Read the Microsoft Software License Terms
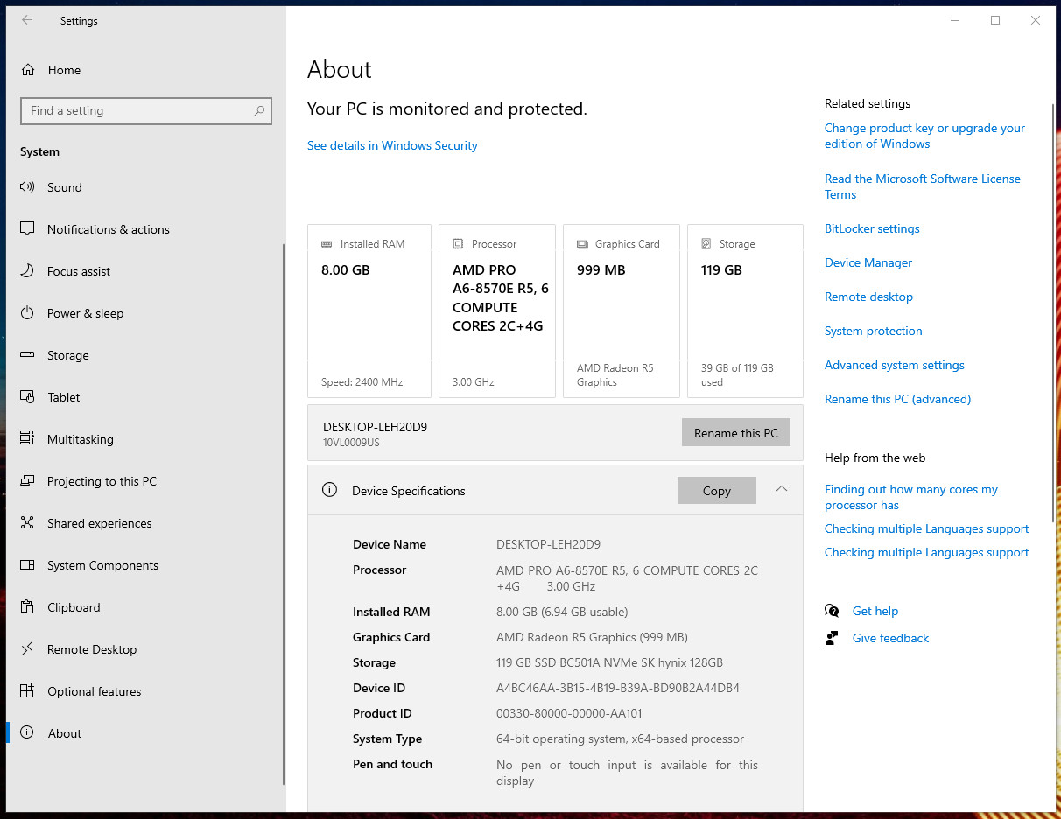1061x819 pixels. (x=923, y=186)
